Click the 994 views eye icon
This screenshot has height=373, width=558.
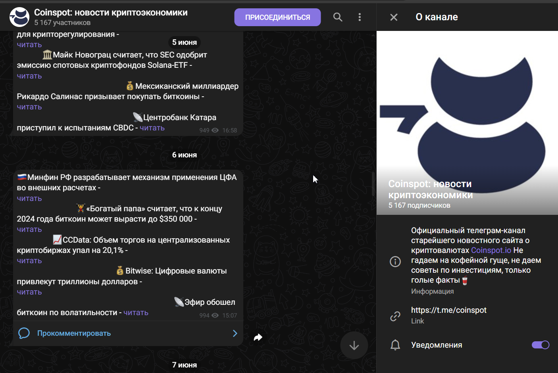coord(215,316)
